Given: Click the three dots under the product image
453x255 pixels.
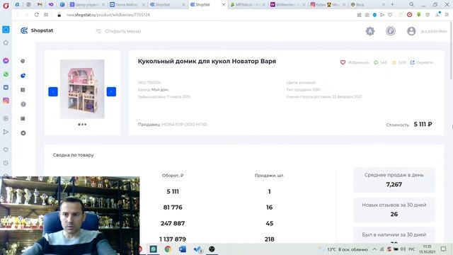Looking at the screenshot, I should pos(82,125).
